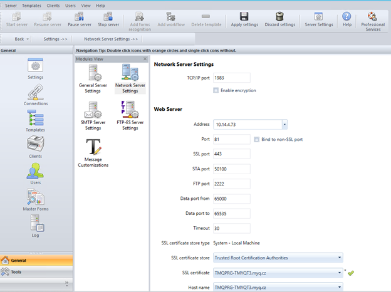The width and height of the screenshot is (391, 292).
Task: Enable encryption checkbox
Action: pyautogui.click(x=216, y=90)
